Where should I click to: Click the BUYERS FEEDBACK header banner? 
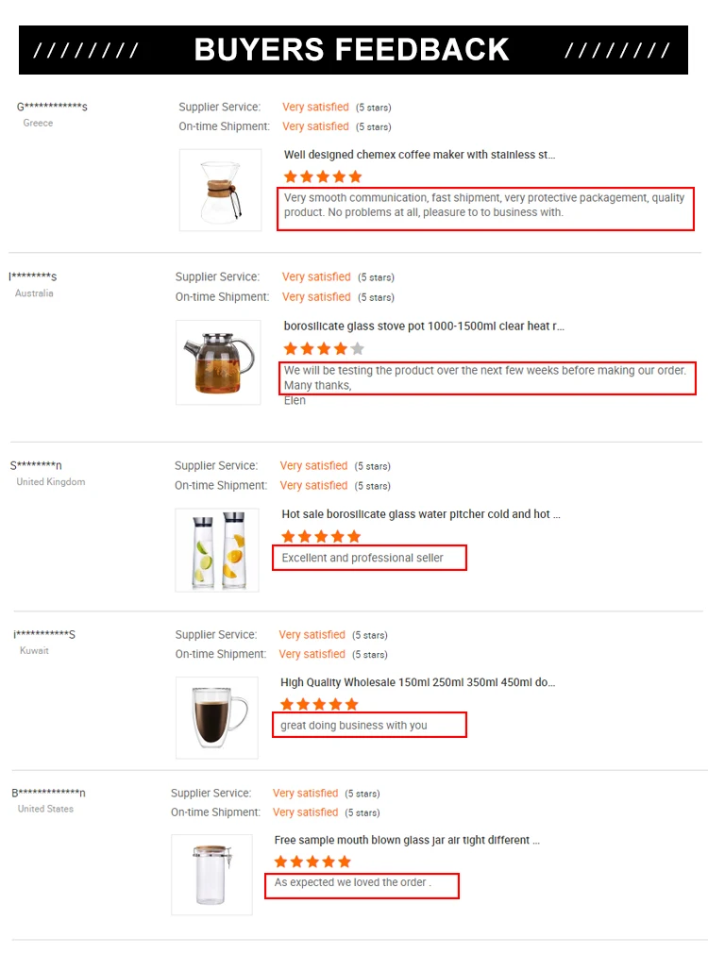pos(353,50)
